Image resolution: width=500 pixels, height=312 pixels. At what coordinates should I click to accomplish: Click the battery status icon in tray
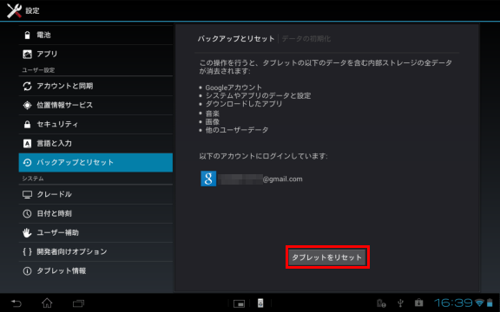[x=490, y=302]
